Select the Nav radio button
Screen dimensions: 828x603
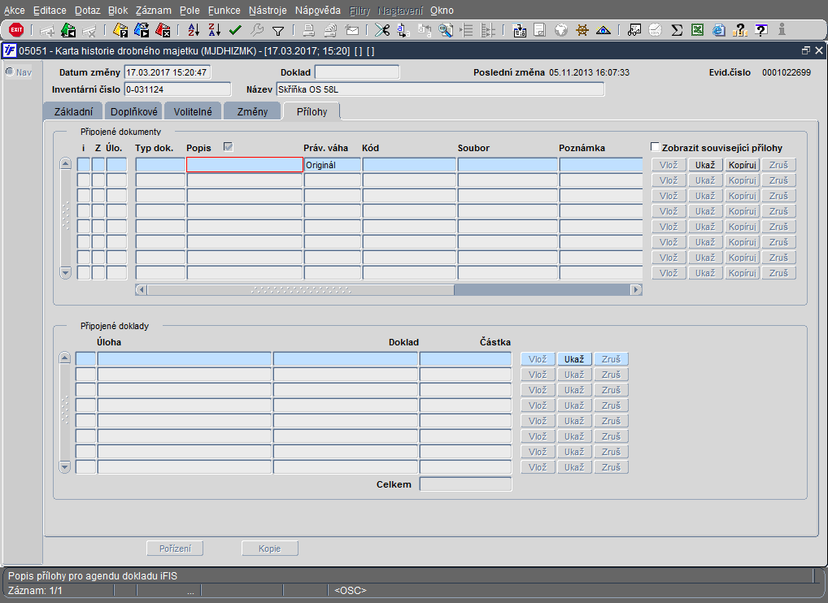pyautogui.click(x=10, y=72)
